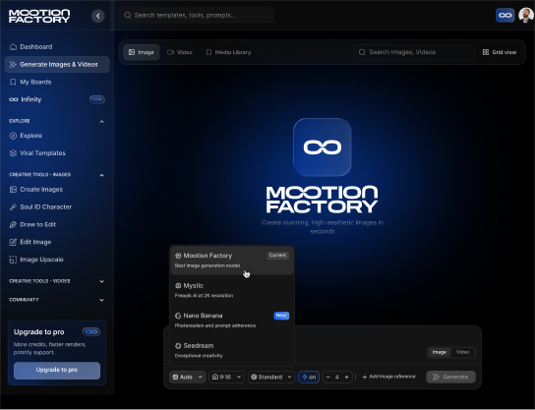The height and width of the screenshot is (410, 535).
Task: Click the New badge beside Infinity
Action: coord(97,99)
